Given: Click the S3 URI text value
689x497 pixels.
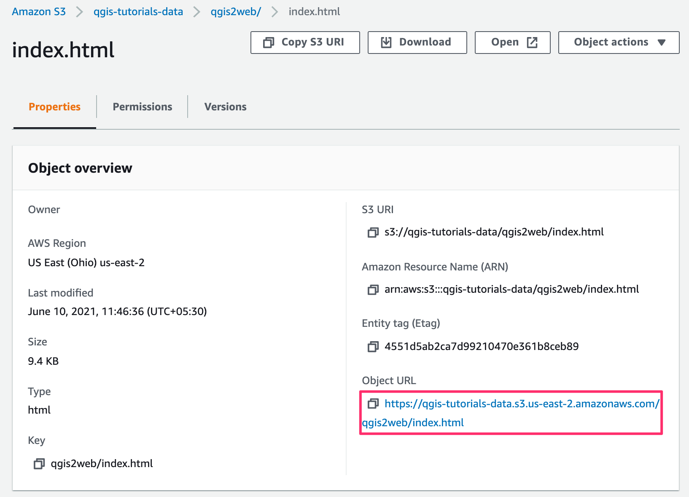Looking at the screenshot, I should [494, 232].
